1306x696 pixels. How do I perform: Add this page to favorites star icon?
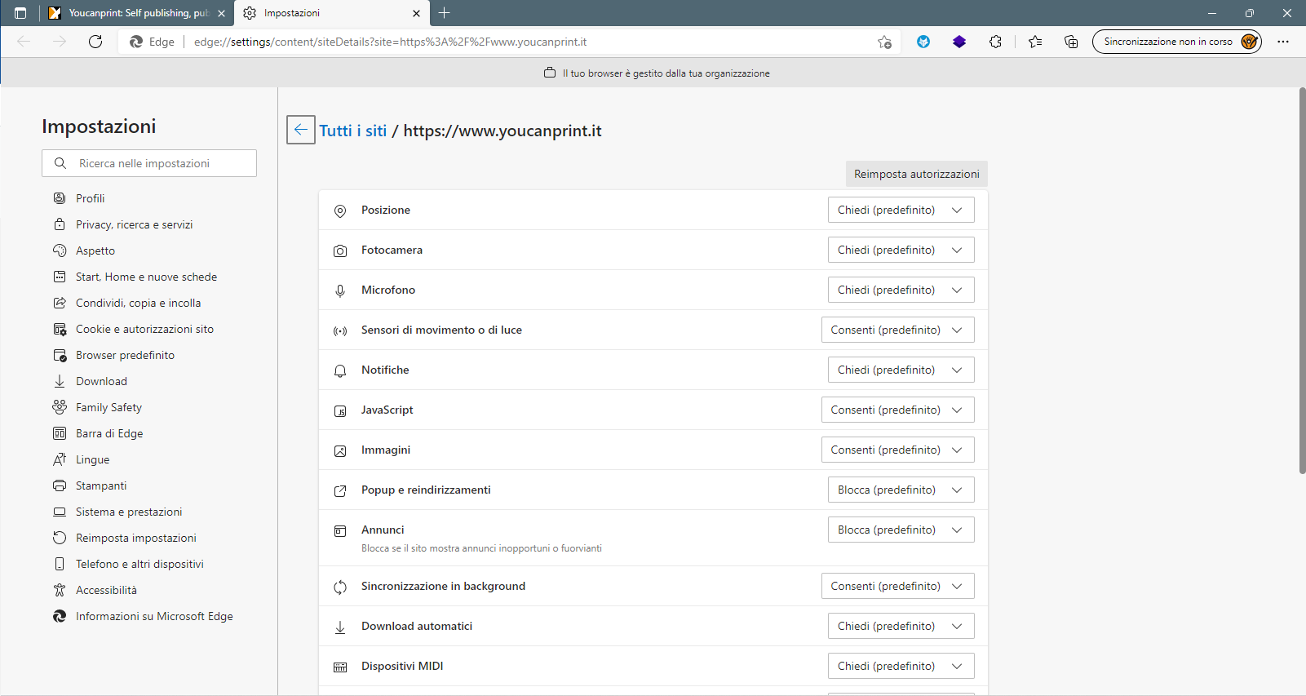[884, 42]
